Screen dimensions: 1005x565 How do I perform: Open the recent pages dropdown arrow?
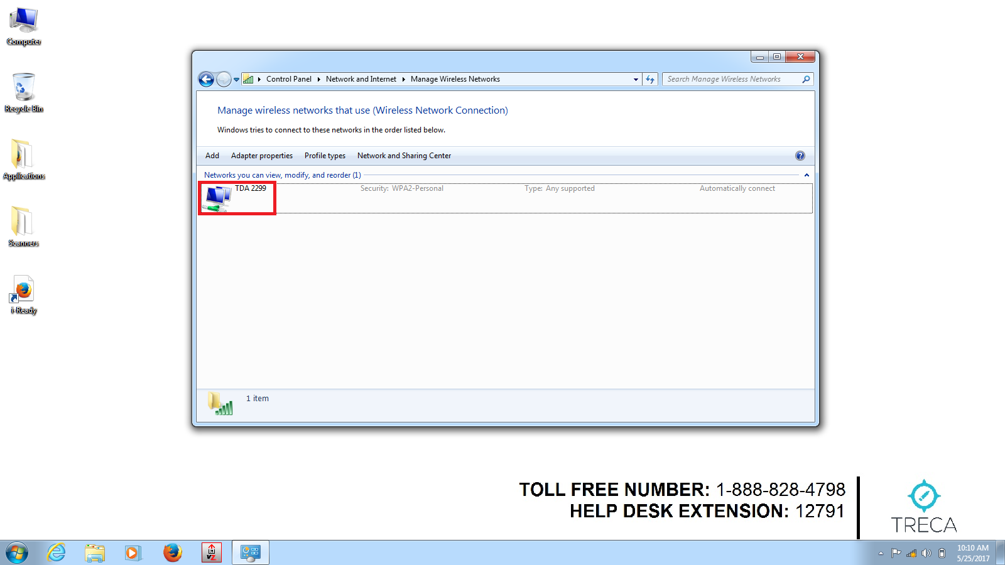point(237,80)
